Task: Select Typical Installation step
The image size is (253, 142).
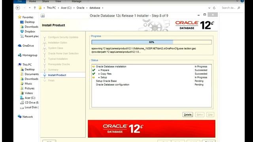Action: [58, 59]
